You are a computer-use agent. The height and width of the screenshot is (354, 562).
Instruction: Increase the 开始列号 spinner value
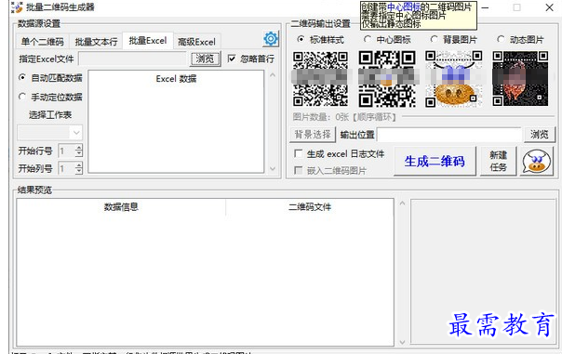[79, 164]
